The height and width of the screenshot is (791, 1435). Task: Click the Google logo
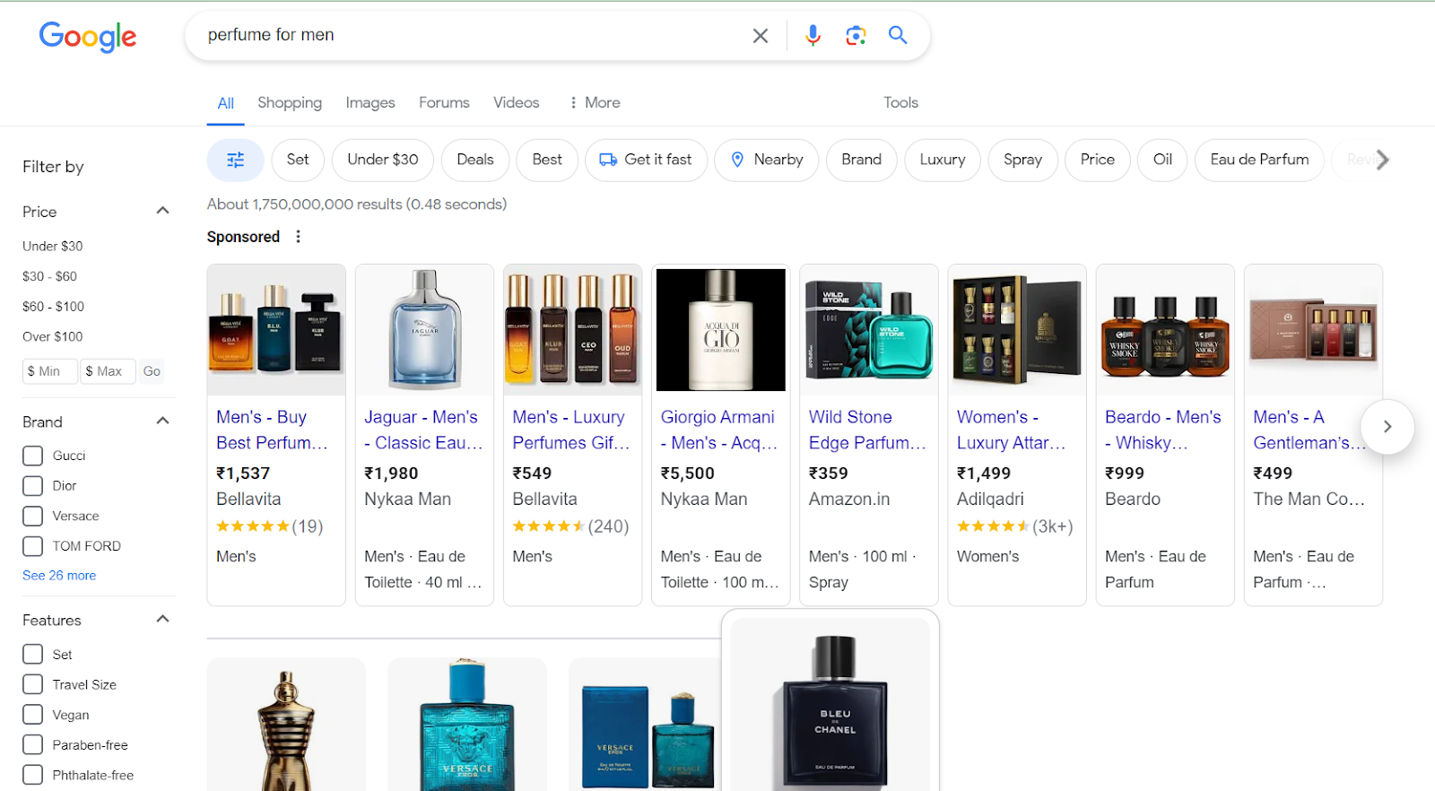pyautogui.click(x=88, y=36)
